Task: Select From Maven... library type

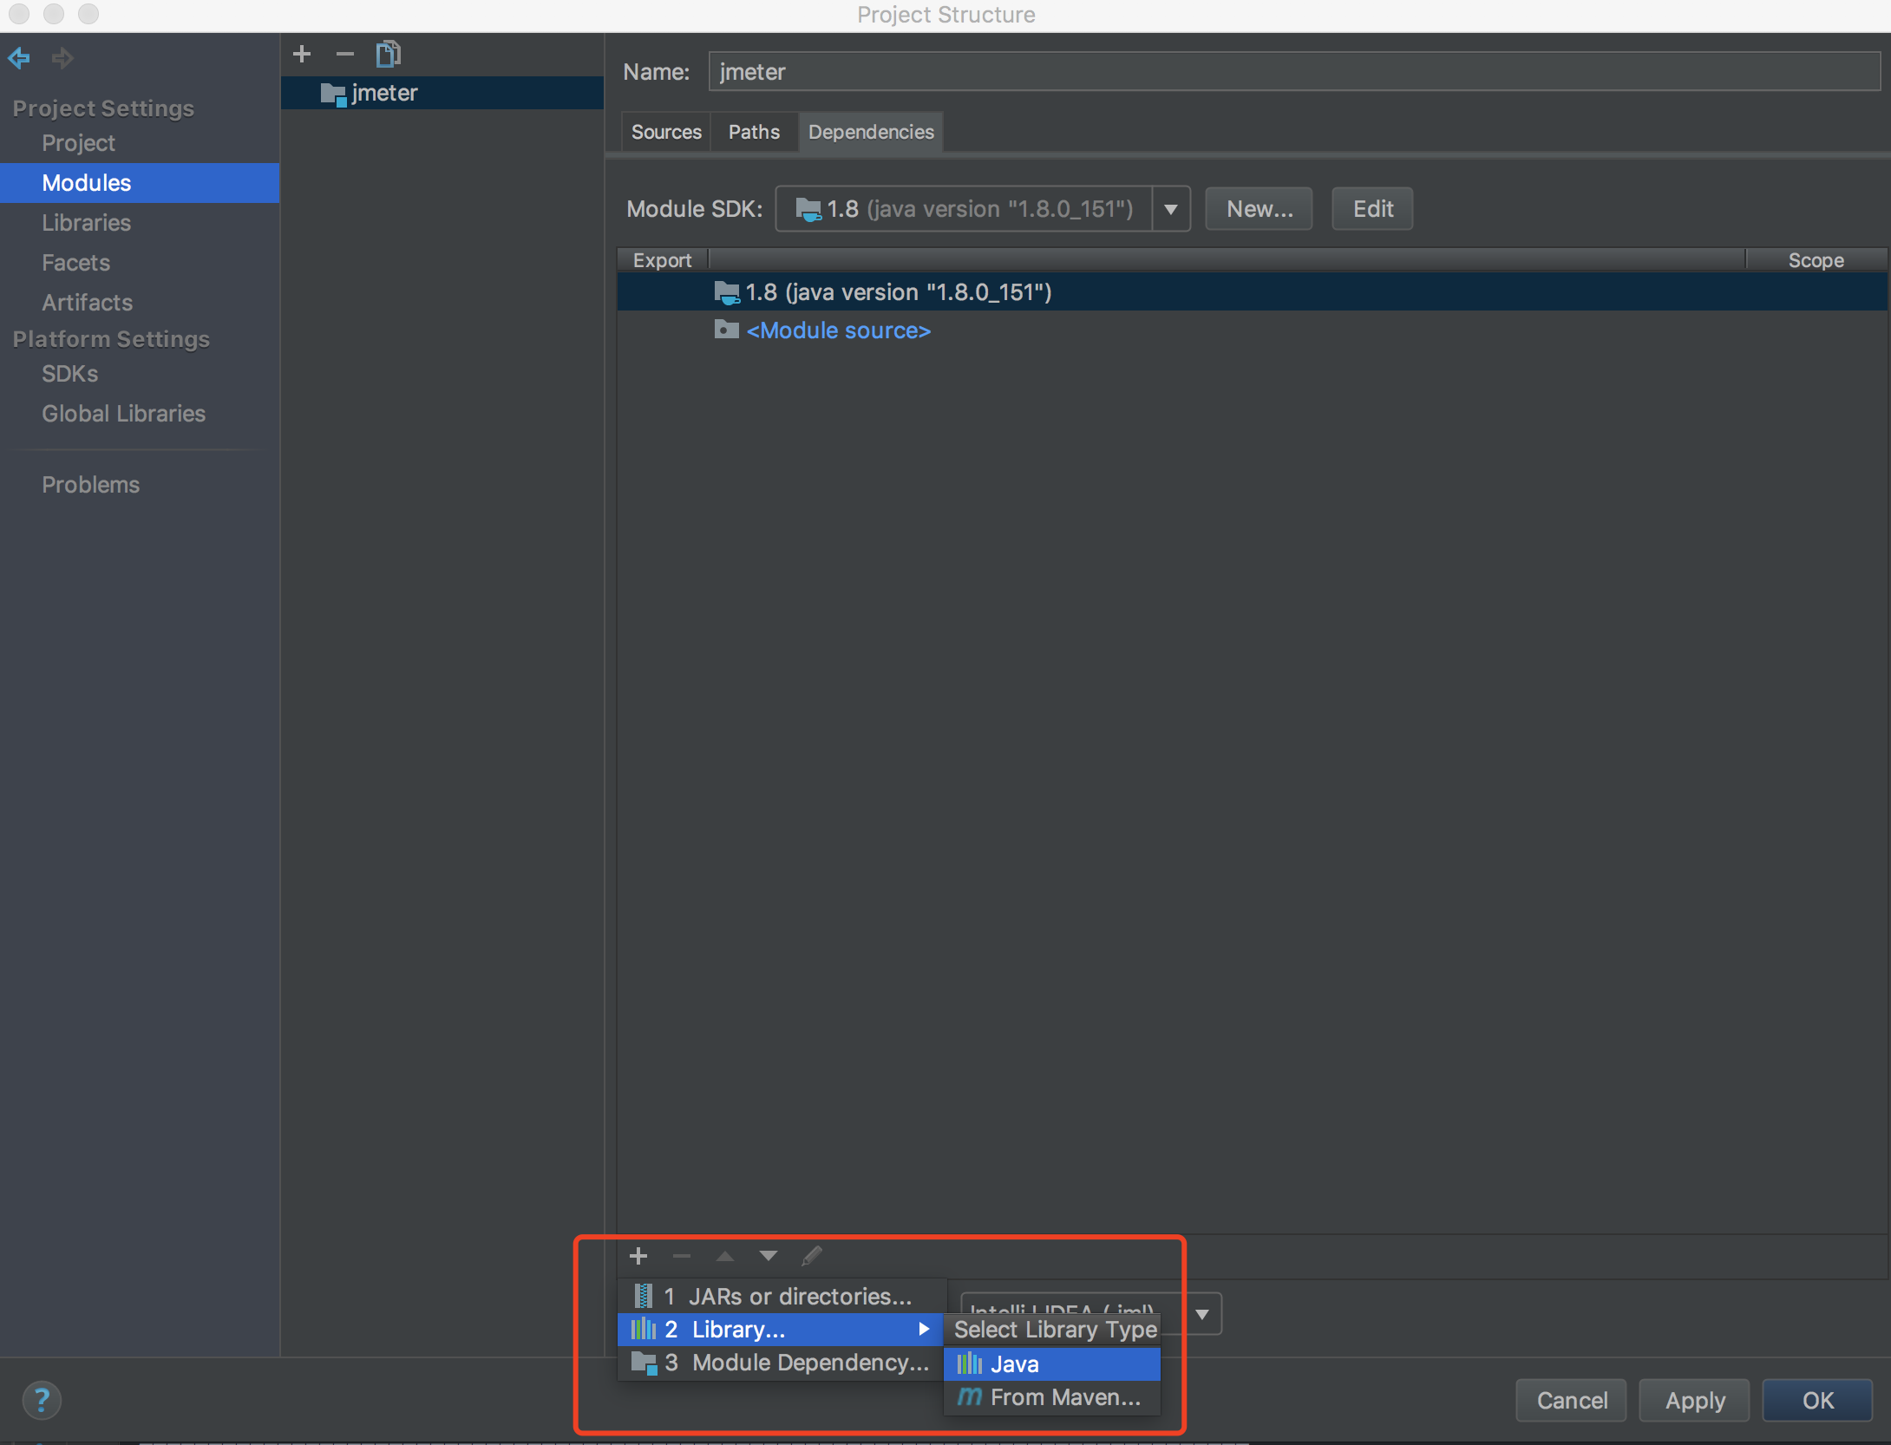Action: coord(1051,1397)
